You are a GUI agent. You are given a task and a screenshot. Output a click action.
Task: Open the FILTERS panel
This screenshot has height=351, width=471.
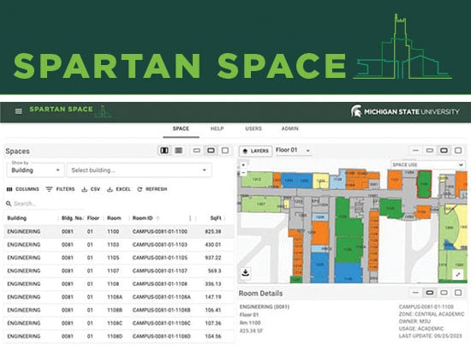61,189
